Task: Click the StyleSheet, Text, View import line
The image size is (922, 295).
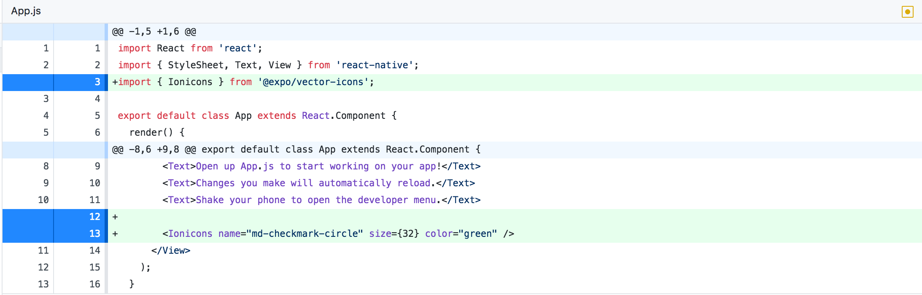Action: [x=268, y=65]
